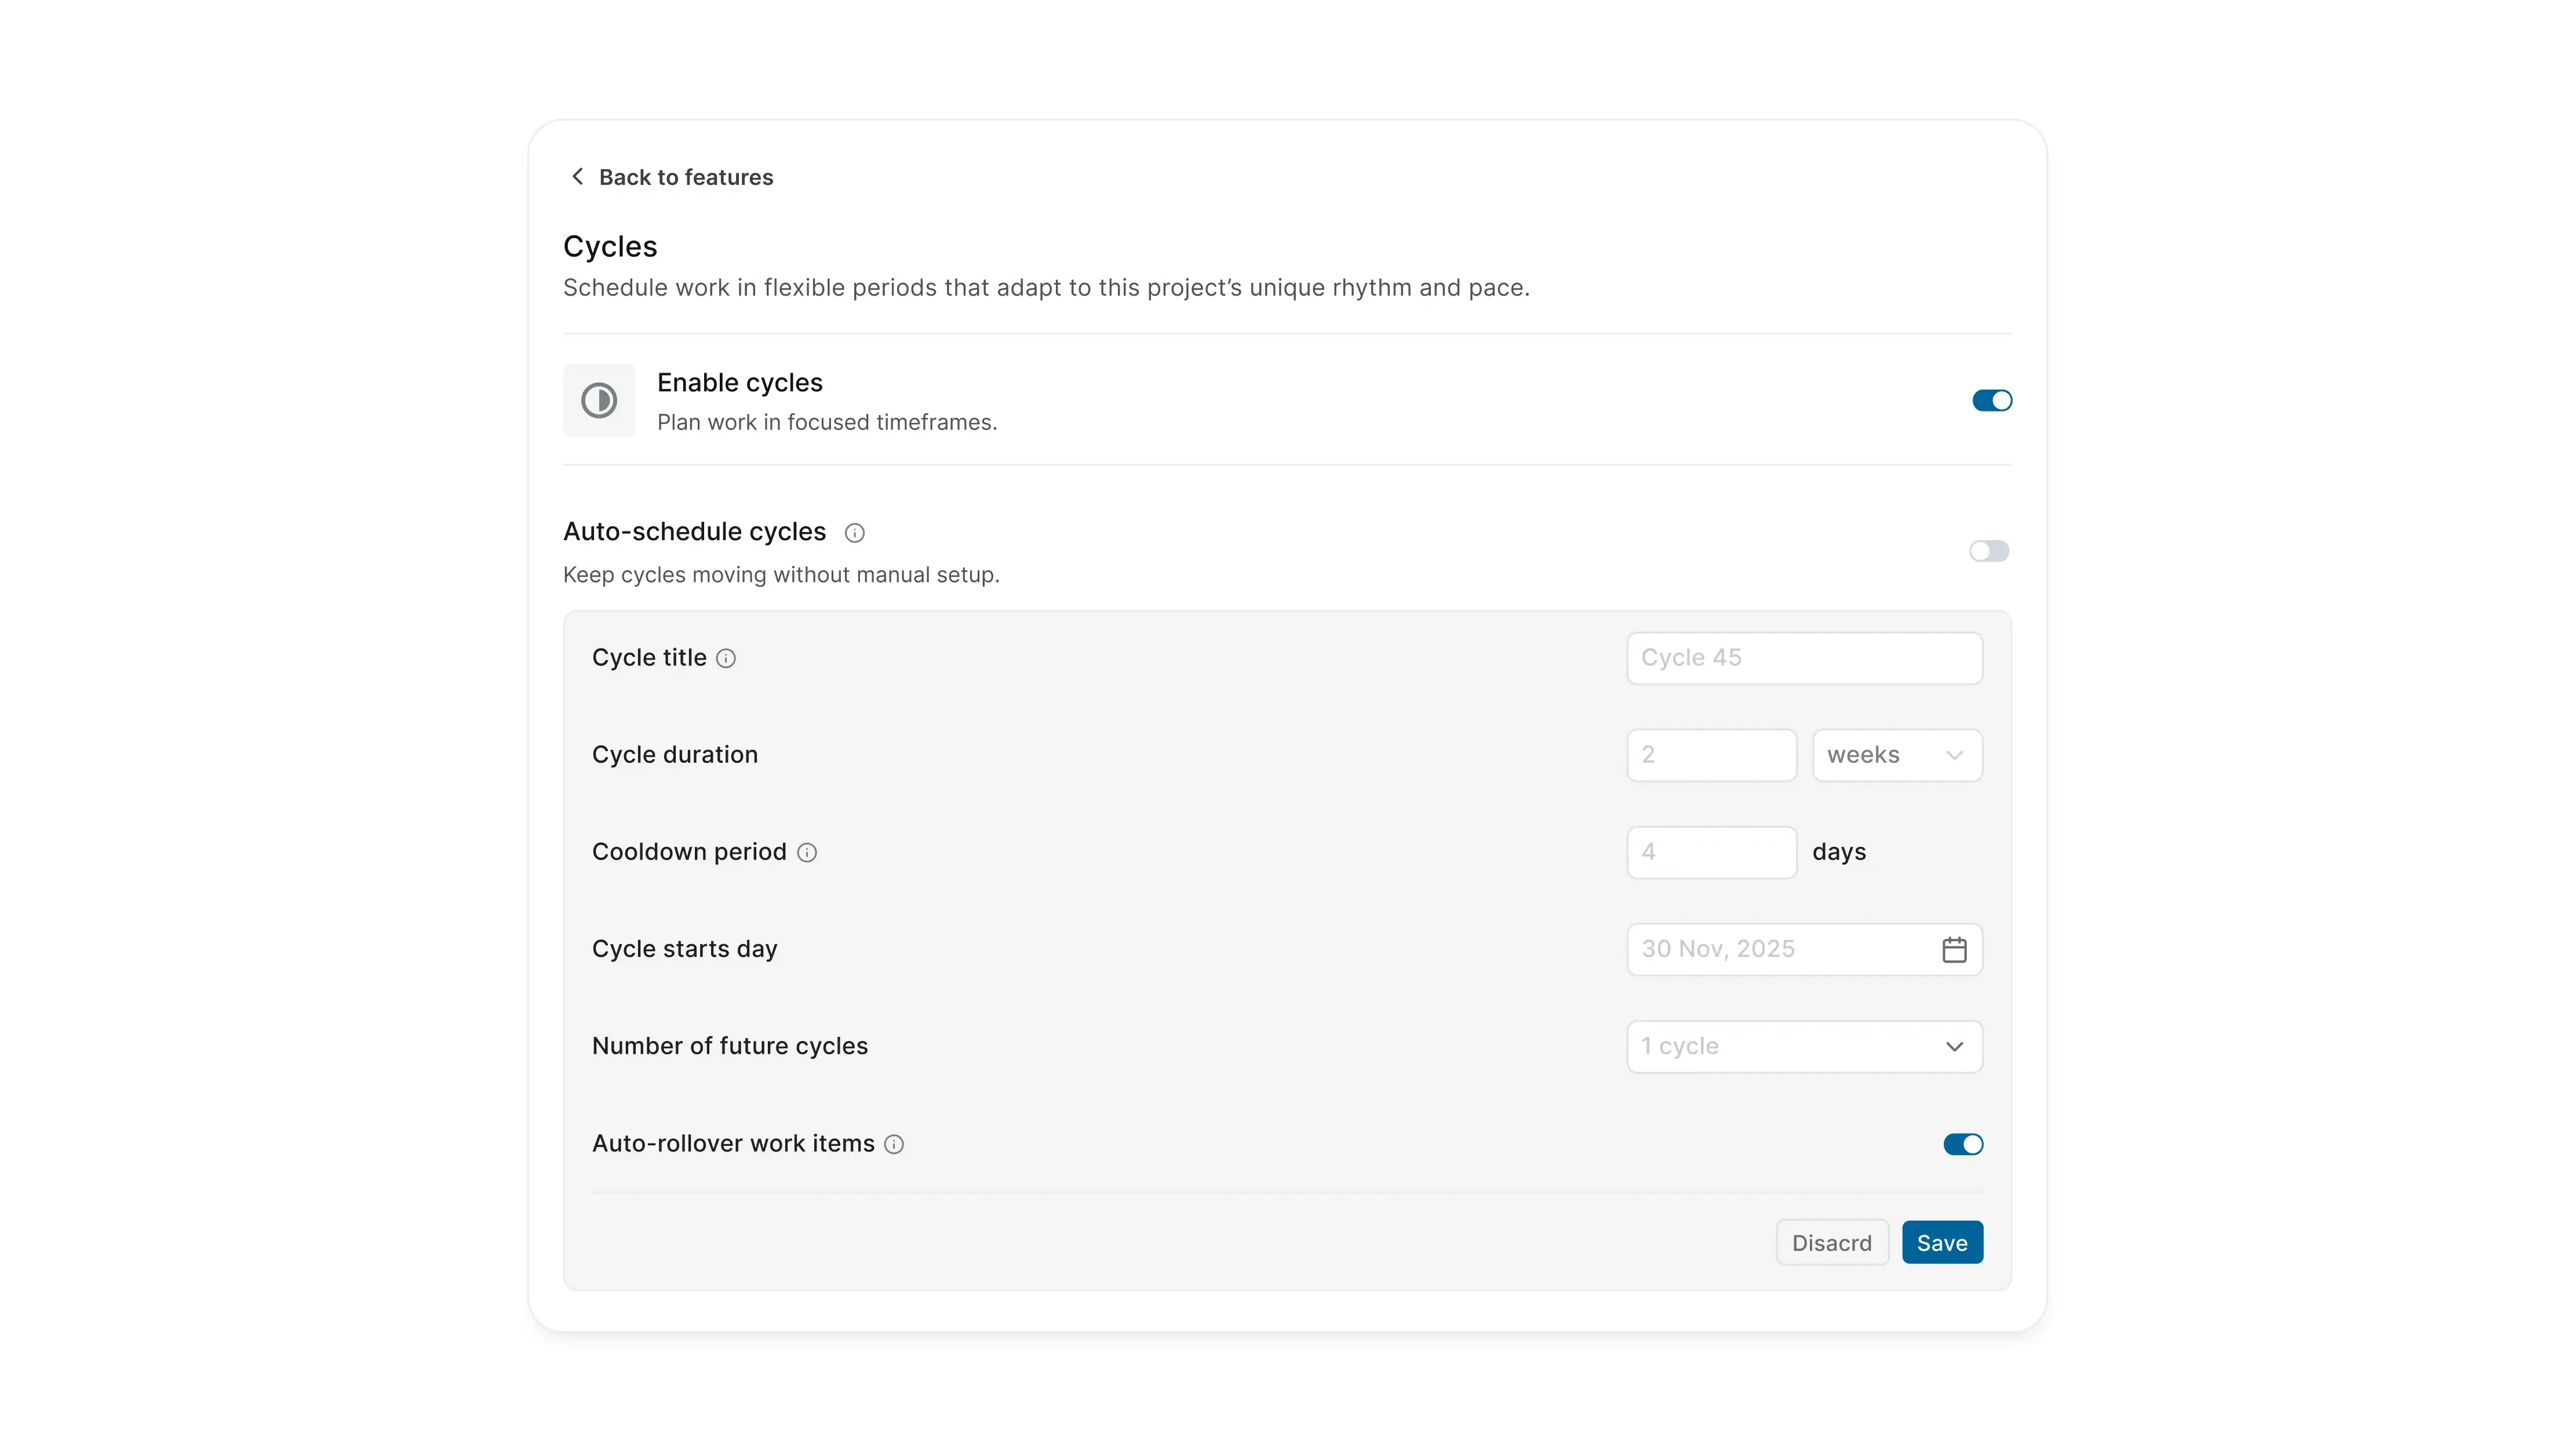Image resolution: width=2576 pixels, height=1449 pixels.
Task: Click the chevron icon on the weeks selector
Action: point(1956,755)
